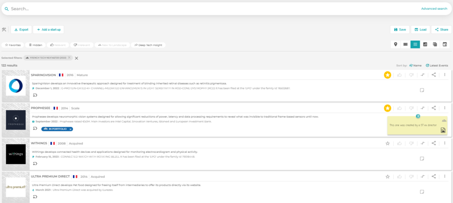Click Add a start-up

(x=49, y=30)
